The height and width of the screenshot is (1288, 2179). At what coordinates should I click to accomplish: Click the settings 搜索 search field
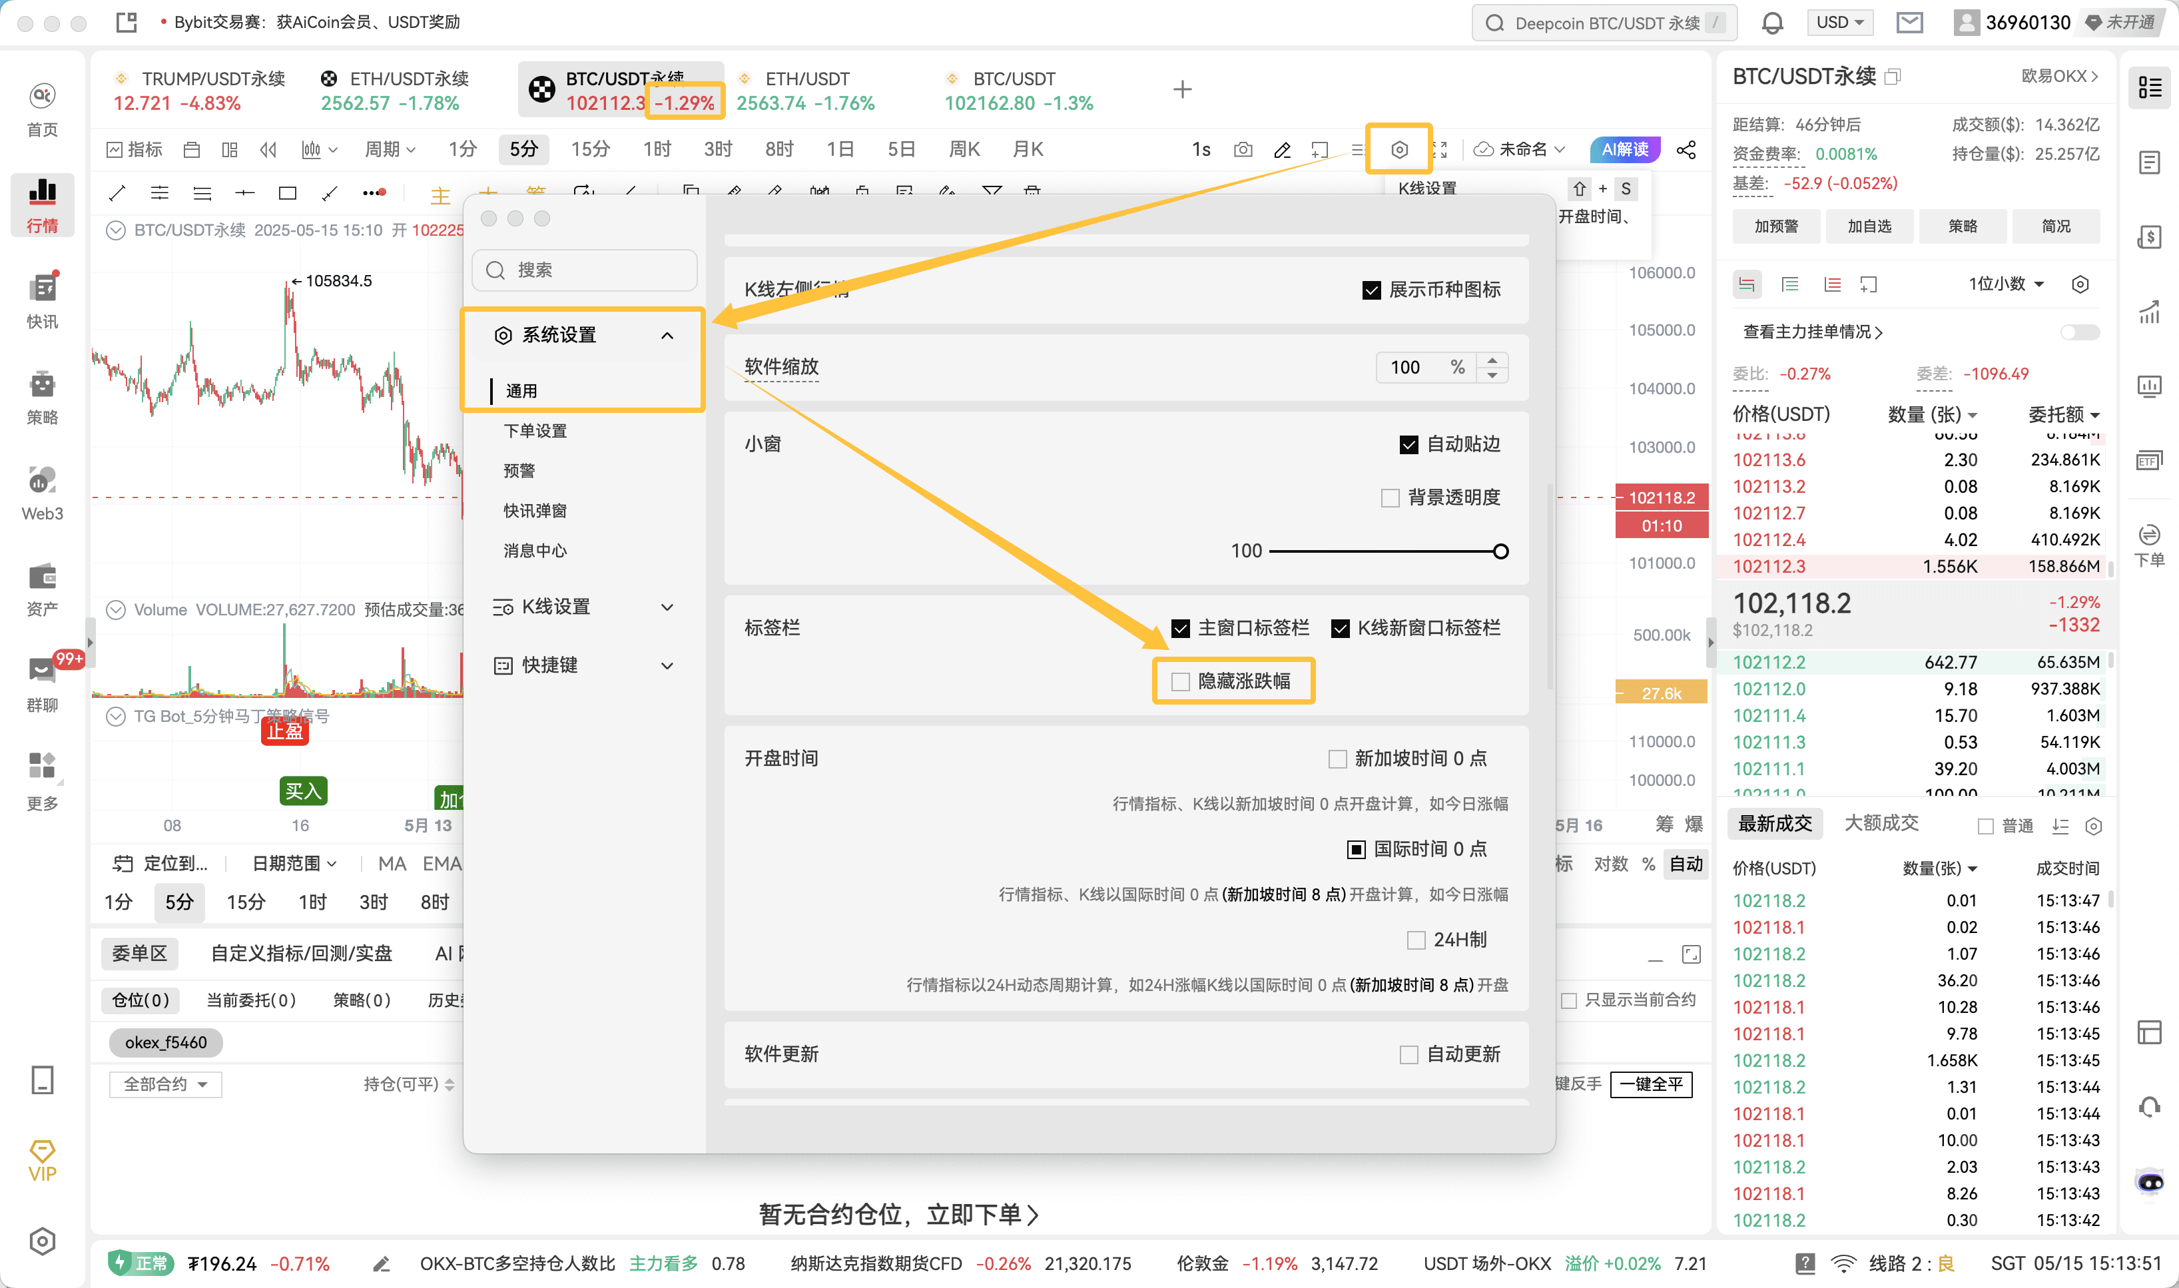[584, 270]
